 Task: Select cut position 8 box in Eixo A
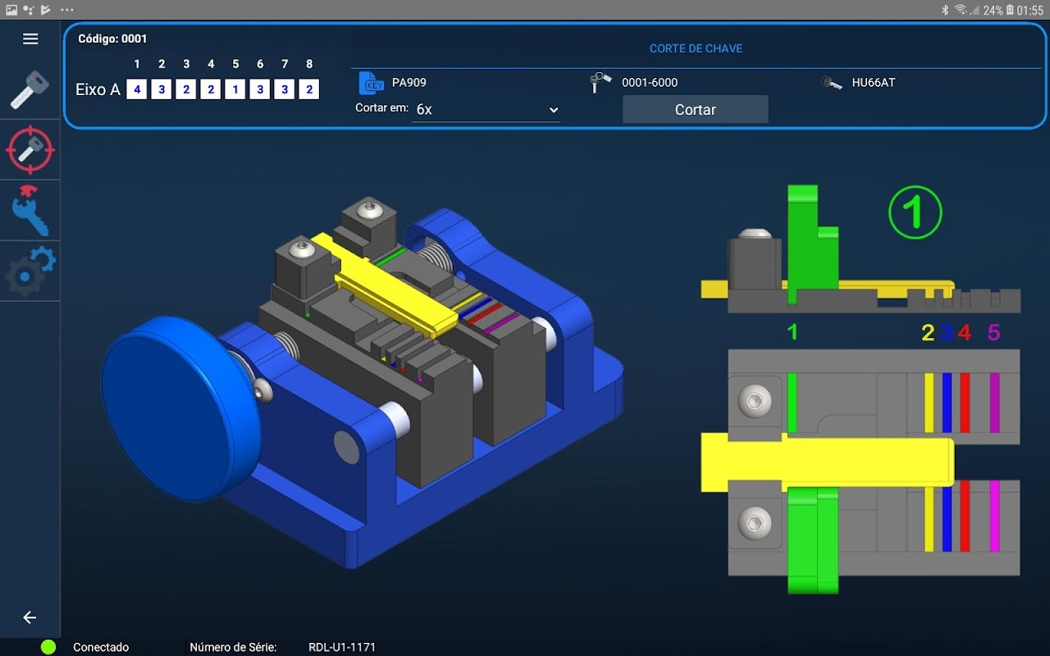[309, 89]
